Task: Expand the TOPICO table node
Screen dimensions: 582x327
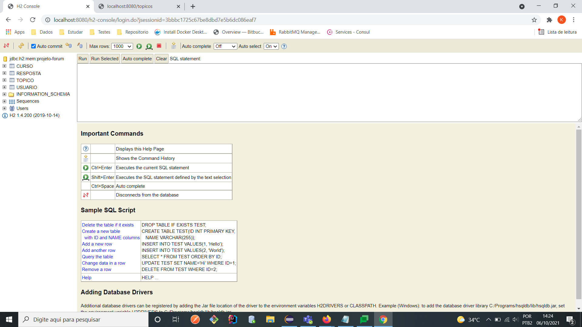Action: [x=4, y=80]
